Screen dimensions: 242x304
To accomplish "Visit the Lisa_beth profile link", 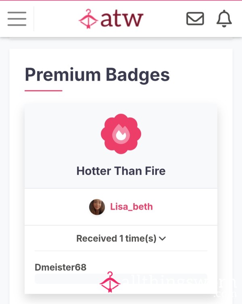I will pyautogui.click(x=131, y=207).
